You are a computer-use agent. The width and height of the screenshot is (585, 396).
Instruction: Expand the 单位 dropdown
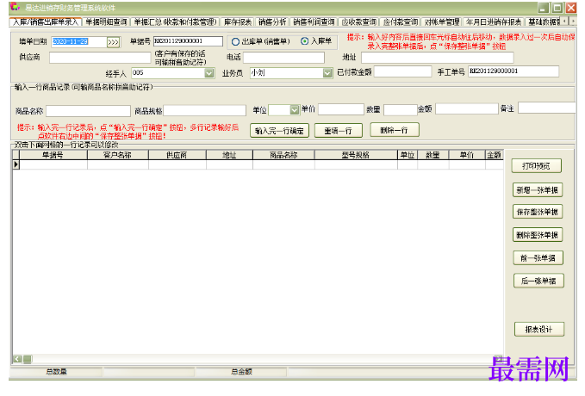click(x=295, y=109)
